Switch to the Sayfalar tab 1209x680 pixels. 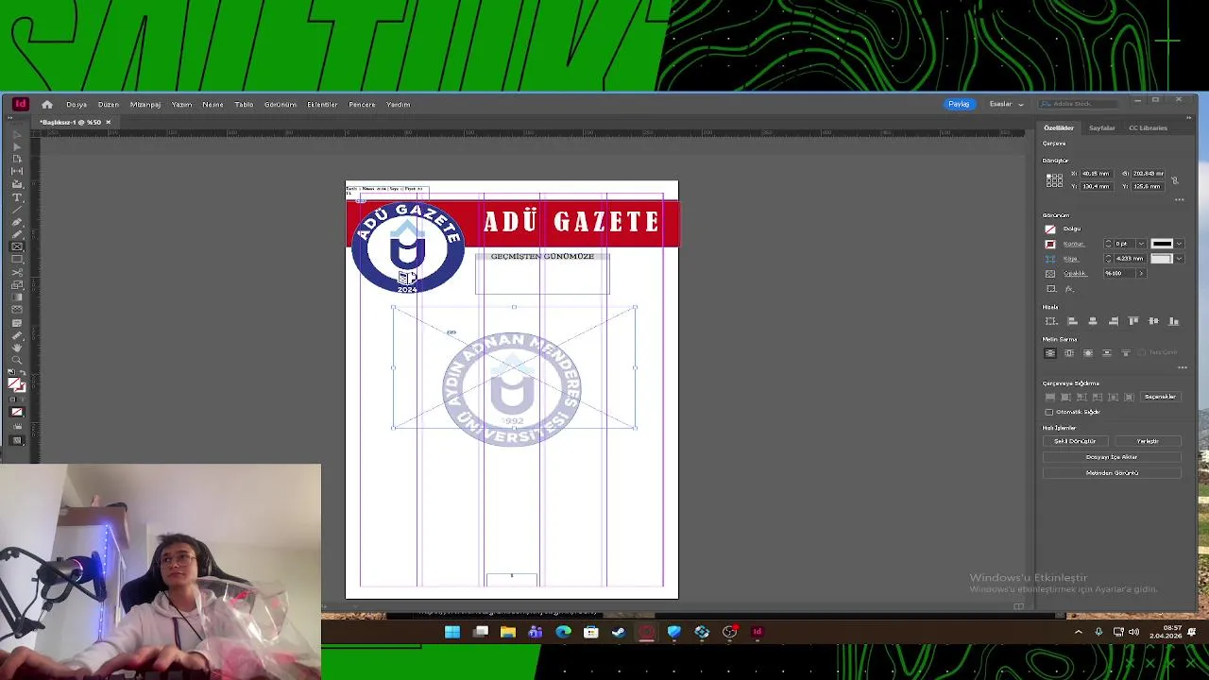pos(1101,127)
